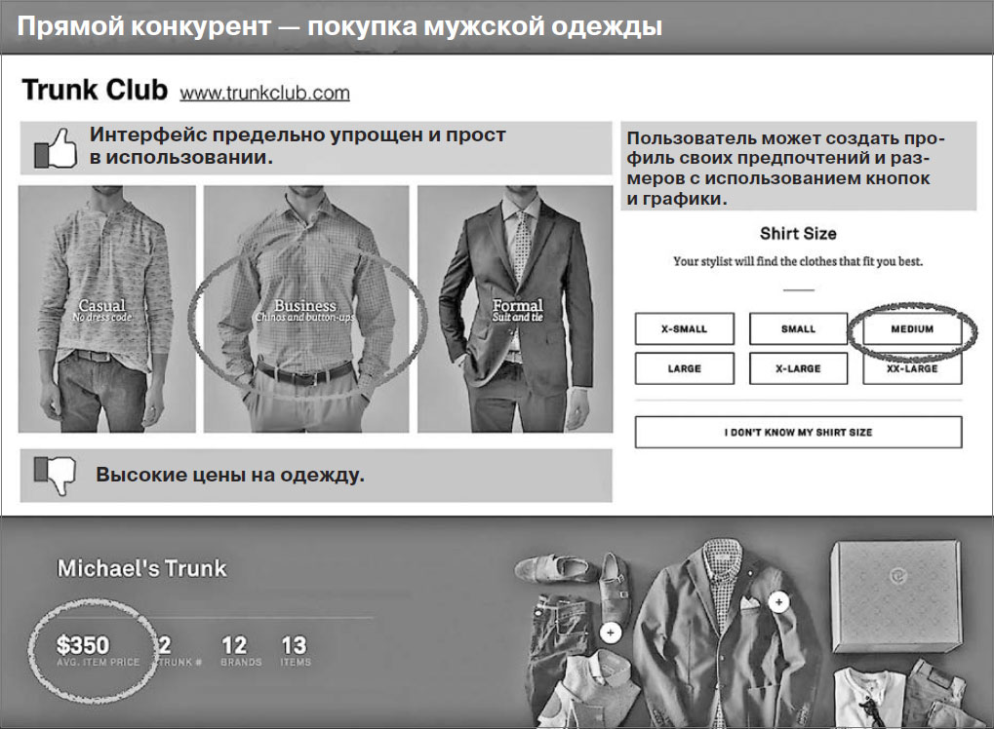The height and width of the screenshot is (729, 994).
Task: Select the Business style photo
Action: point(306,309)
